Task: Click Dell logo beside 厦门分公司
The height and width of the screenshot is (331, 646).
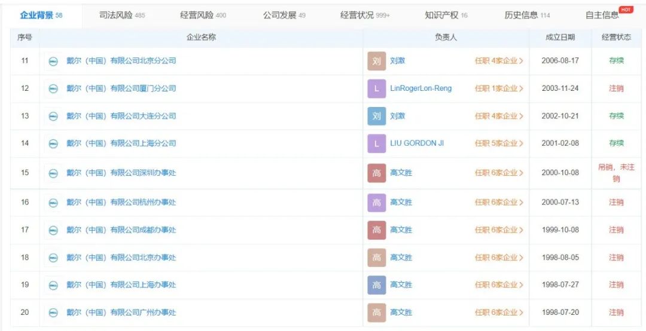Action: (53, 88)
